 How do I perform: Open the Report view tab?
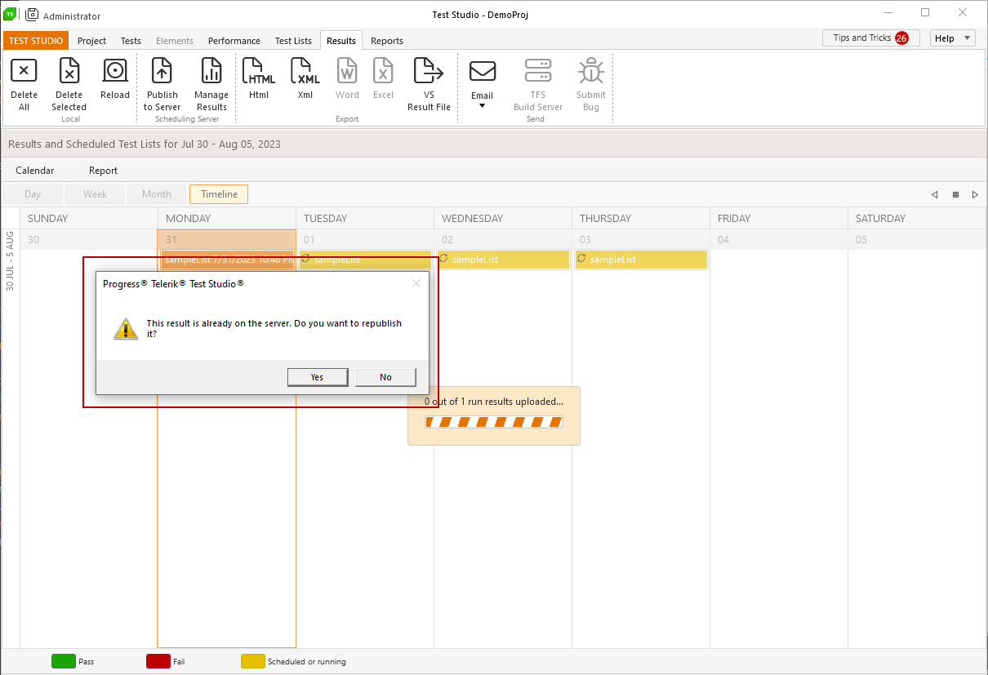pos(104,171)
